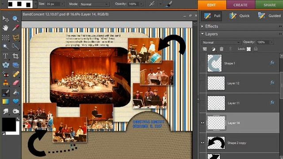This screenshot has height=159, width=283.
Task: Select Layer 12 row
Action: click(x=239, y=83)
